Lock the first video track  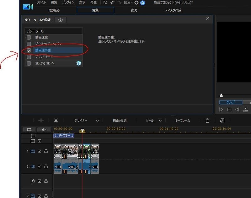click(46, 151)
